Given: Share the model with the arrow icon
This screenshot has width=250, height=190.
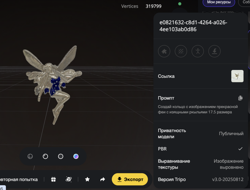Looking at the screenshot, I should pyautogui.click(x=102, y=179).
